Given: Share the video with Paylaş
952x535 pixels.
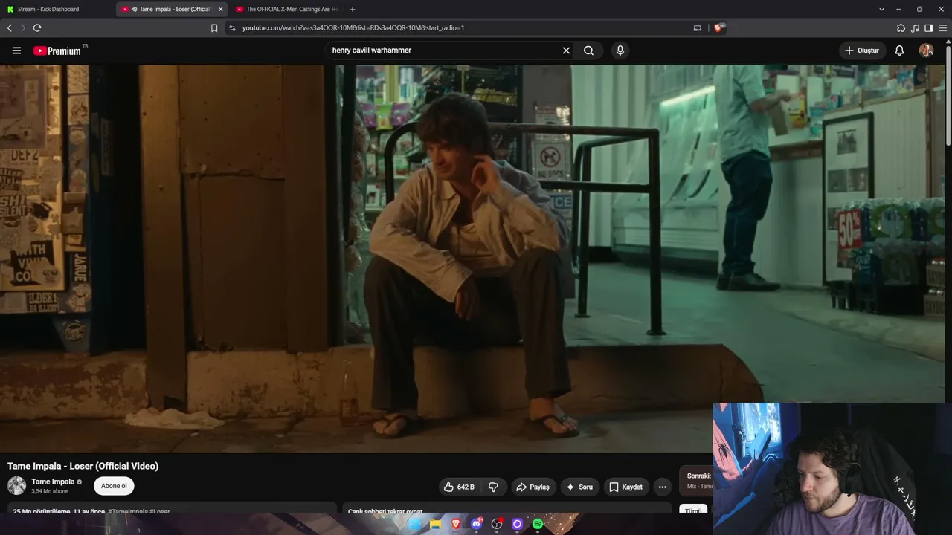Looking at the screenshot, I should point(533,487).
